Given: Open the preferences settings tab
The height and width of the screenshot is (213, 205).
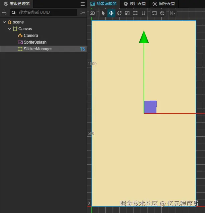Looking at the screenshot, I should click(164, 4).
